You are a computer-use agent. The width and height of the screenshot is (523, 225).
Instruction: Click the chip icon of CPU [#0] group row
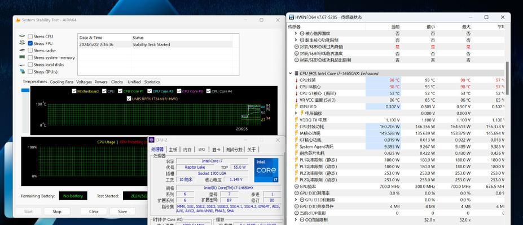tap(297, 74)
